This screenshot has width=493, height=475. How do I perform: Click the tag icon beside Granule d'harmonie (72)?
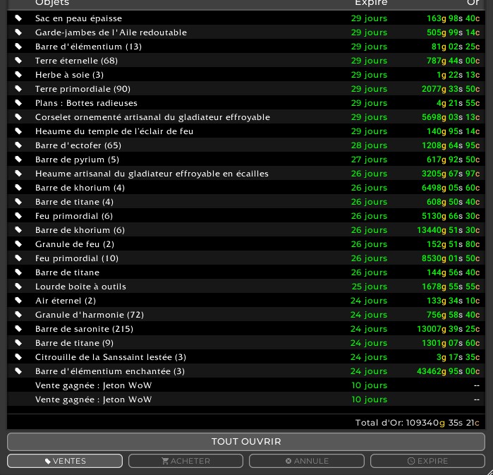coord(18,315)
